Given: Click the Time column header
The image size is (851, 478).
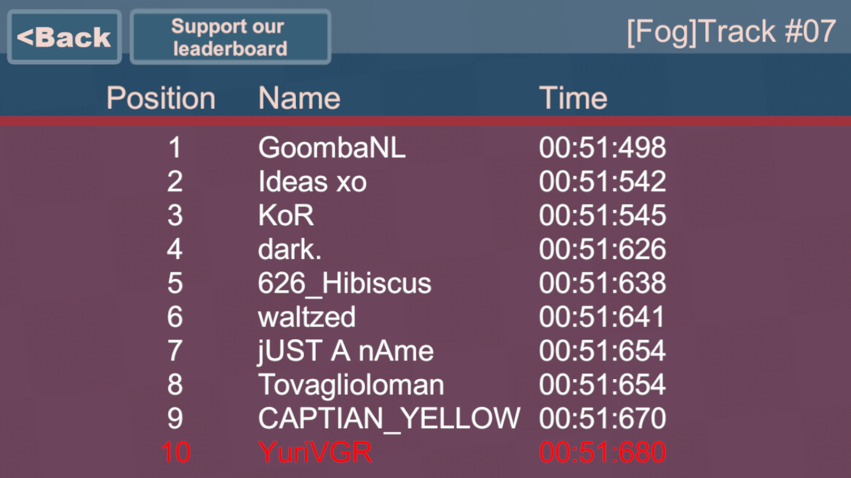Looking at the screenshot, I should point(573,98).
